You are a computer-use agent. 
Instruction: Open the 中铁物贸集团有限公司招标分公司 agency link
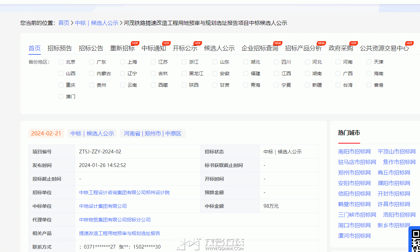[x=115, y=220]
